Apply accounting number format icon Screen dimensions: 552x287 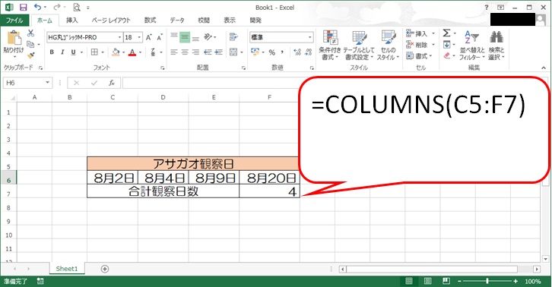click(255, 52)
